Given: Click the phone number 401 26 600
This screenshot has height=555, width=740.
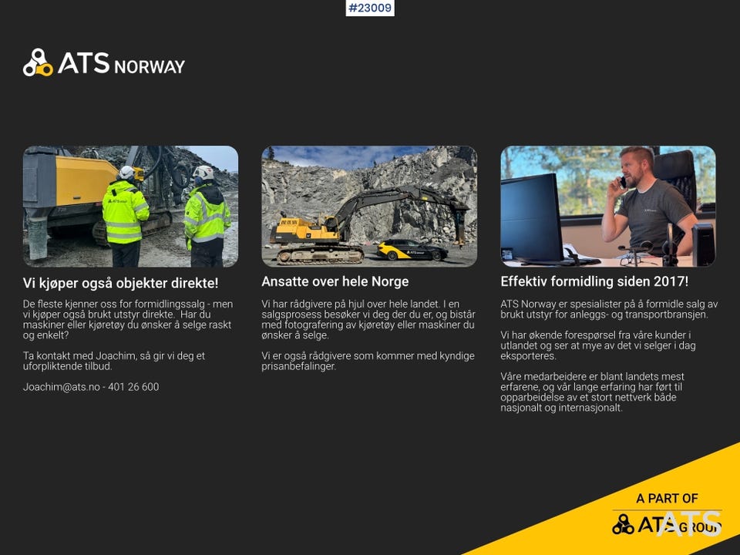Looking at the screenshot, I should point(133,387).
